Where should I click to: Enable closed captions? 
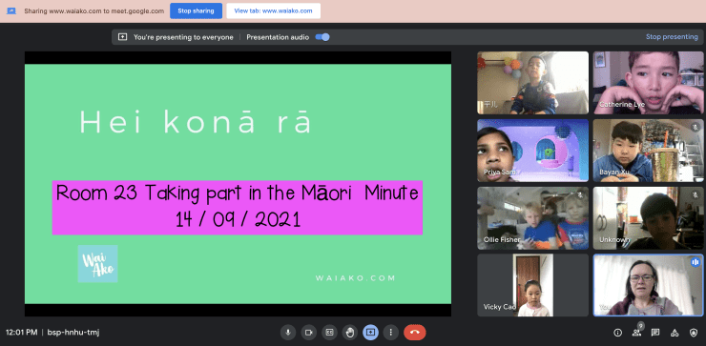pyautogui.click(x=329, y=333)
